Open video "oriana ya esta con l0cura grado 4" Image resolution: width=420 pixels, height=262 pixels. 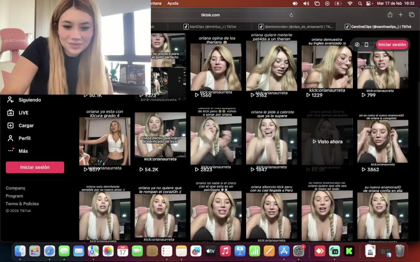(105, 141)
